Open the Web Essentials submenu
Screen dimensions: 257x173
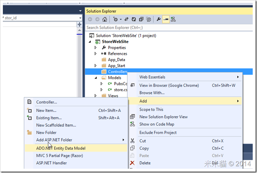click(185, 77)
